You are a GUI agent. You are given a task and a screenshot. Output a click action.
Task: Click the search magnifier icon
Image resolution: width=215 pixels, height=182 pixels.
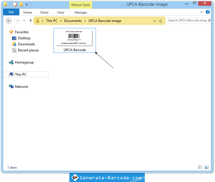click(209, 21)
